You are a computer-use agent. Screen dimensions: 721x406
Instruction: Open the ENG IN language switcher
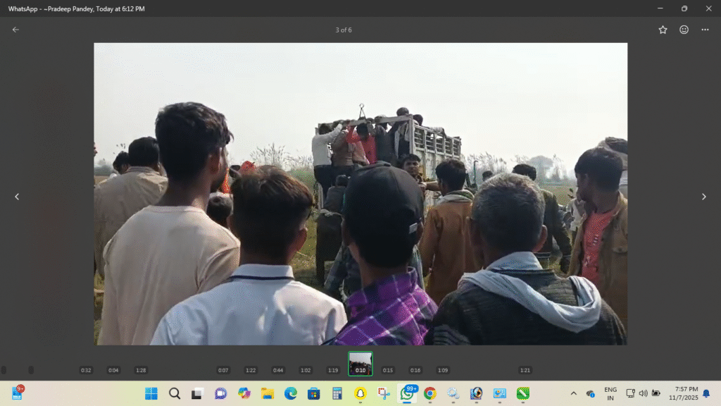[x=610, y=393]
